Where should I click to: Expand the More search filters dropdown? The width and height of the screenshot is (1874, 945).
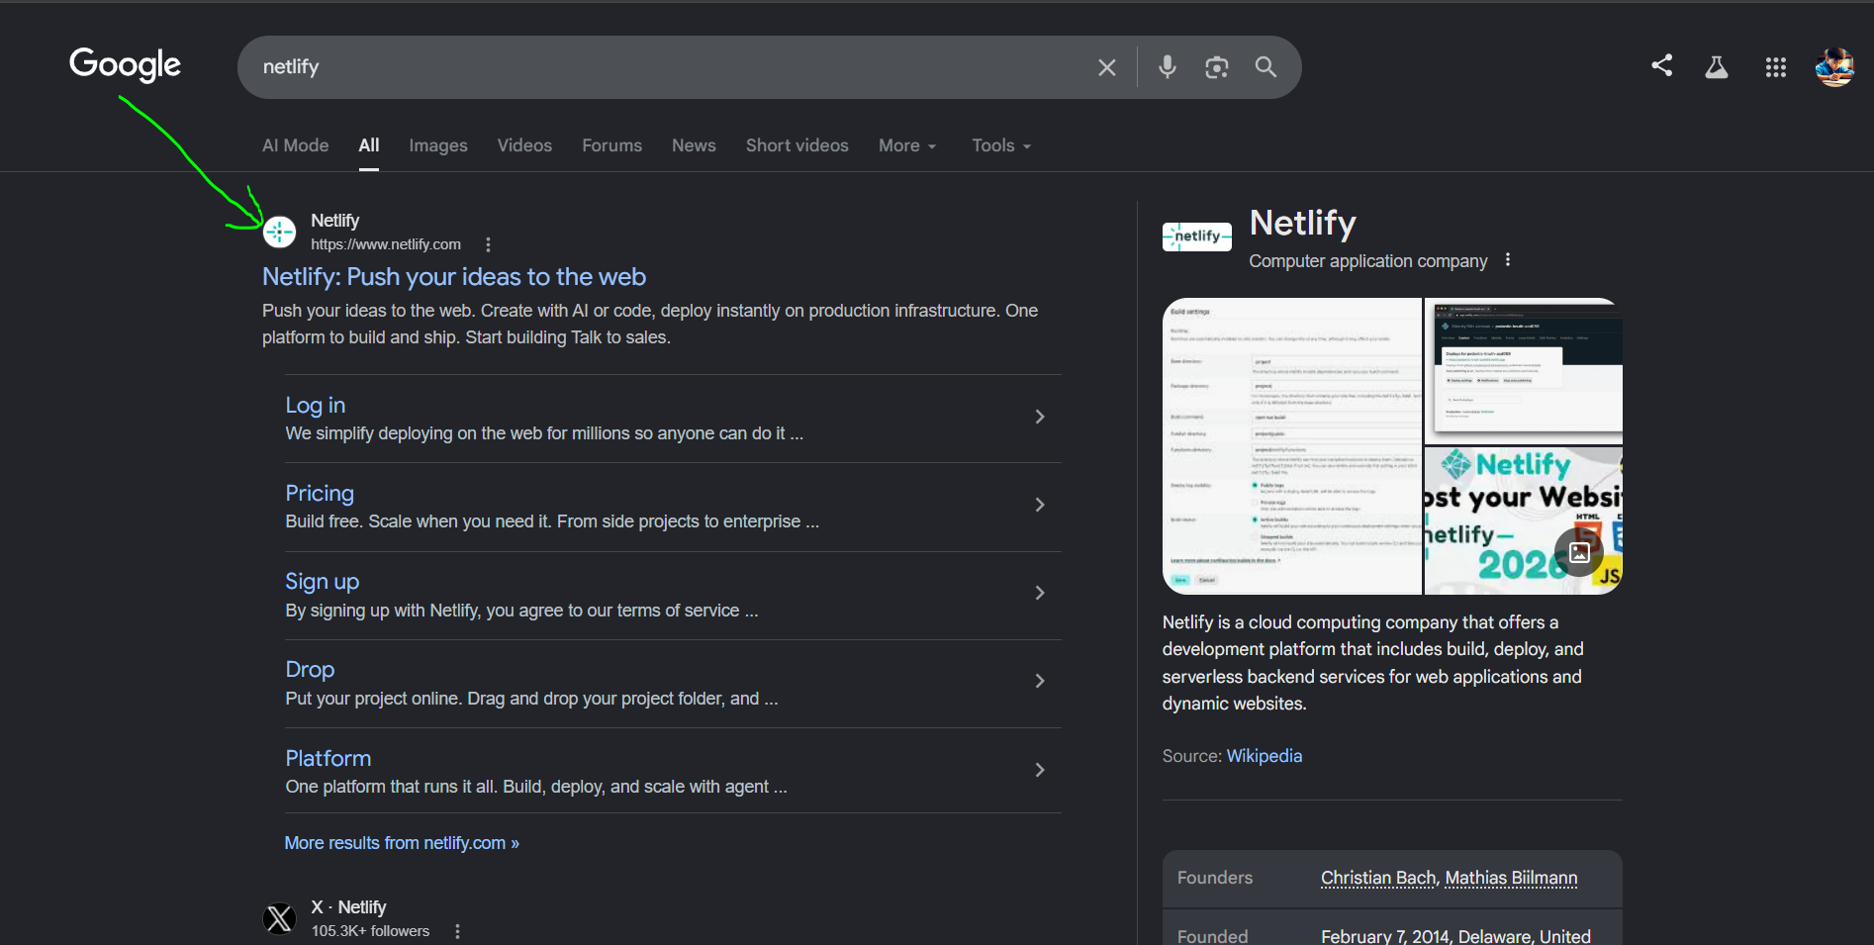(x=907, y=145)
